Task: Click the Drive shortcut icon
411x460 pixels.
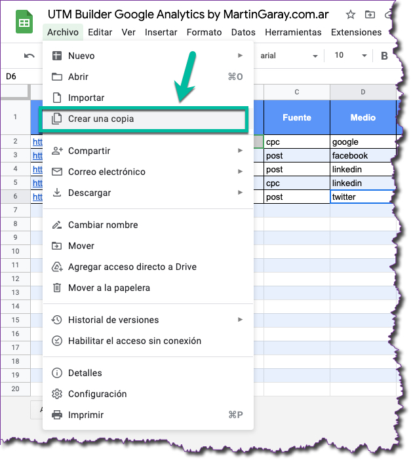Action: (57, 267)
